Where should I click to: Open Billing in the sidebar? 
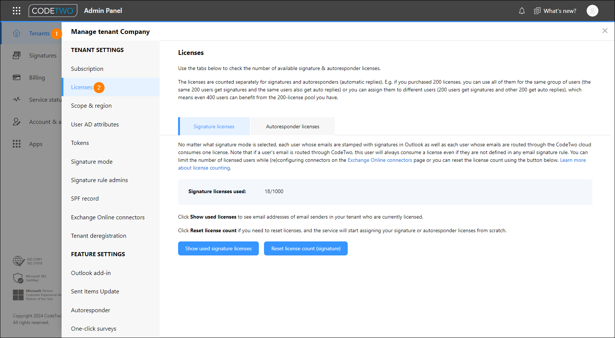click(x=37, y=78)
